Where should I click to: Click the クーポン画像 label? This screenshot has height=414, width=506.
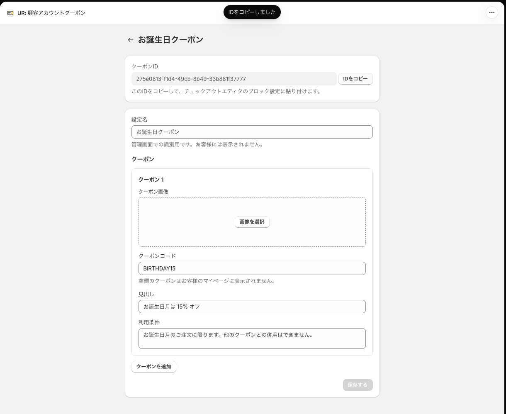tap(153, 192)
